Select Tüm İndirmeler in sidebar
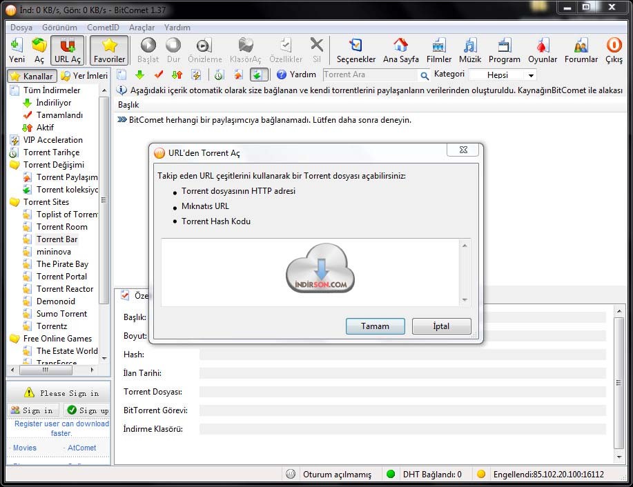633x487 pixels. (x=52, y=90)
